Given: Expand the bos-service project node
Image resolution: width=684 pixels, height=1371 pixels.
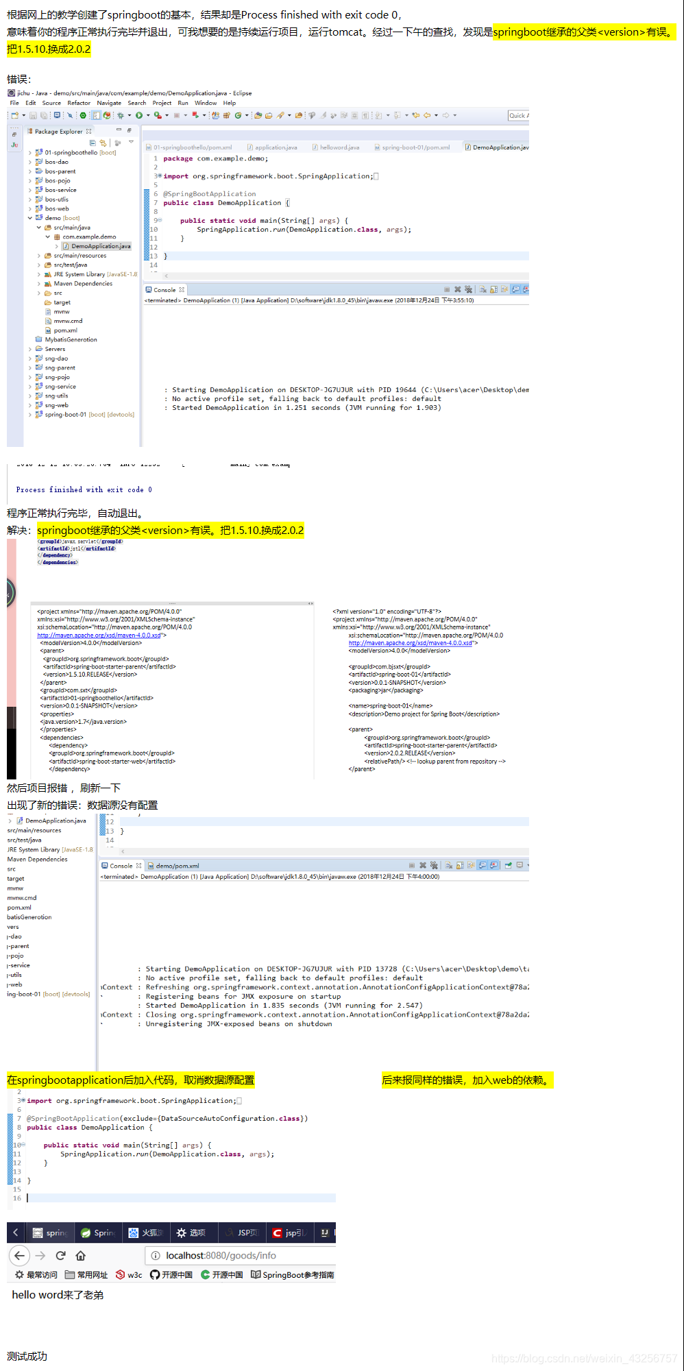Looking at the screenshot, I should click(30, 190).
